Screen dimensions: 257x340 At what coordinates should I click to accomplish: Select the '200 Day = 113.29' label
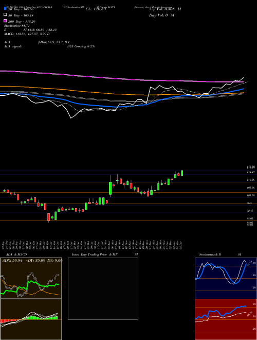[22, 22]
